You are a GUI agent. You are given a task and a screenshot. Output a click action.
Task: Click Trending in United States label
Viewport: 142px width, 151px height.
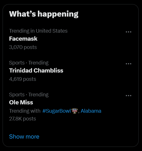(x=38, y=31)
